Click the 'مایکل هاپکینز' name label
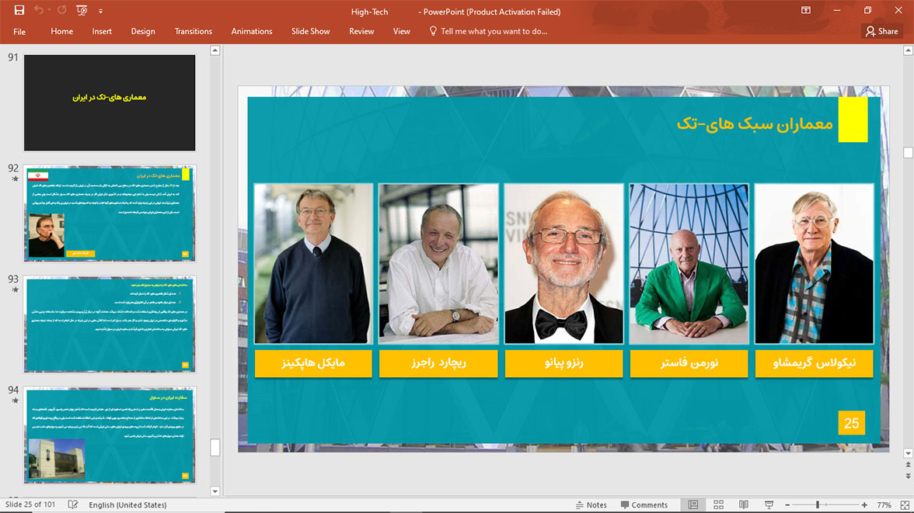Screen dimensions: 914x513 [314, 363]
